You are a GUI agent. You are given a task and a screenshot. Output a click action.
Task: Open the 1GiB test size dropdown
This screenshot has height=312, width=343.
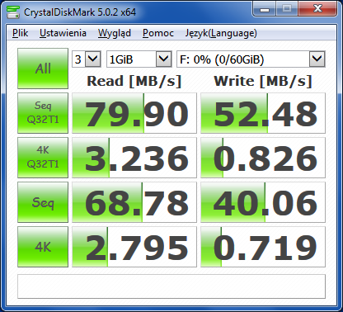click(139, 59)
